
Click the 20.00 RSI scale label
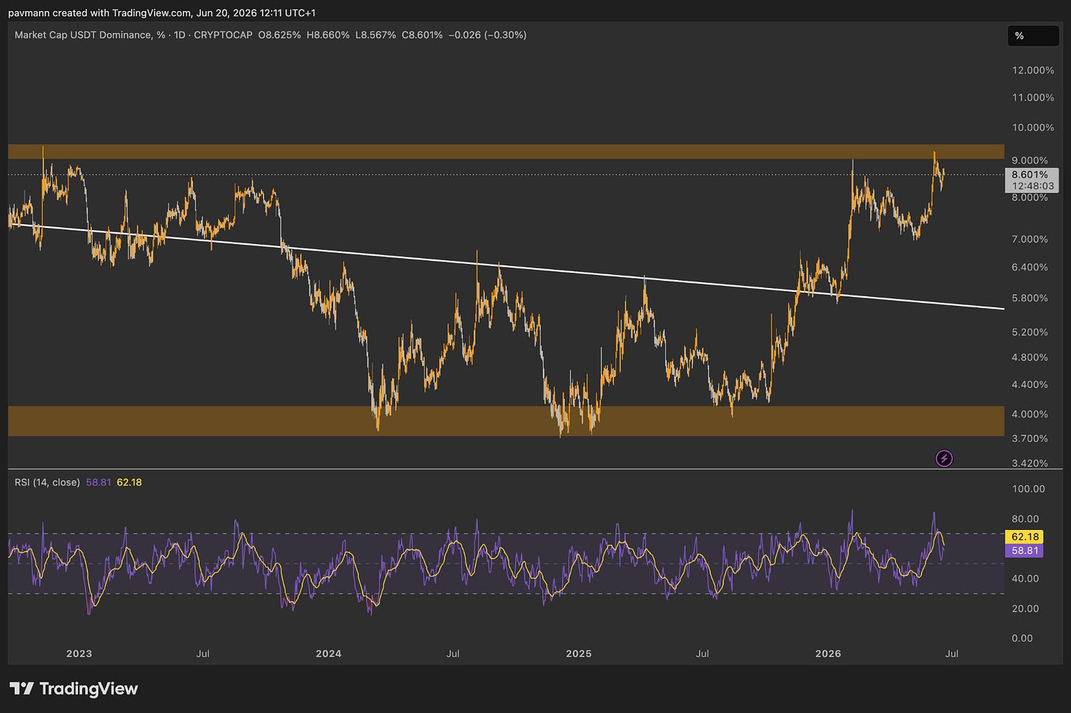coord(1025,609)
